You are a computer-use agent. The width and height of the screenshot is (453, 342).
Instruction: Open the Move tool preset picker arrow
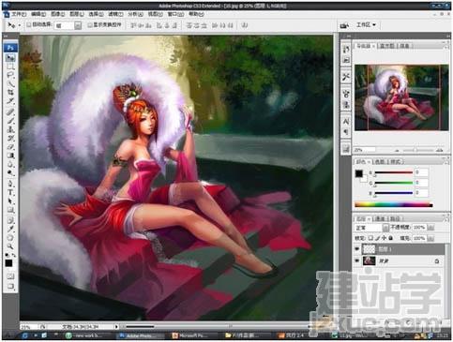tap(20, 25)
